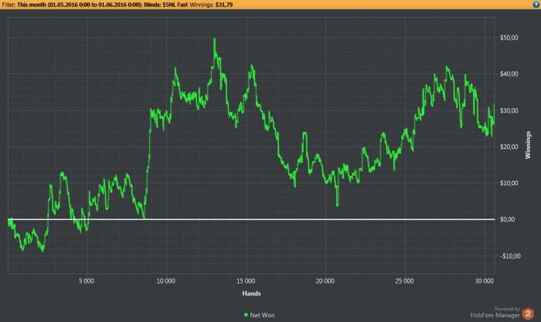The height and width of the screenshot is (322, 541).
Task: Click the '25 000' x-axis label
Action: coord(404,281)
